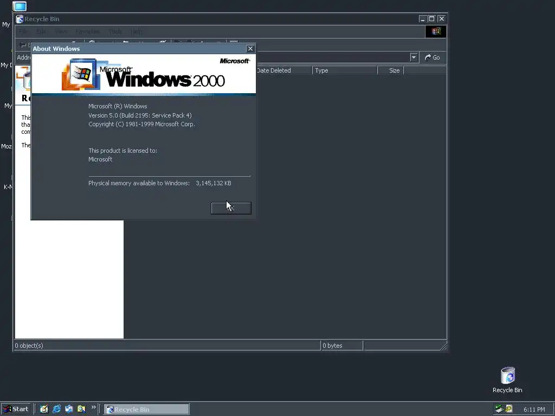Launch Internet Explorer from quick launch
The height and width of the screenshot is (416, 555).
56,409
